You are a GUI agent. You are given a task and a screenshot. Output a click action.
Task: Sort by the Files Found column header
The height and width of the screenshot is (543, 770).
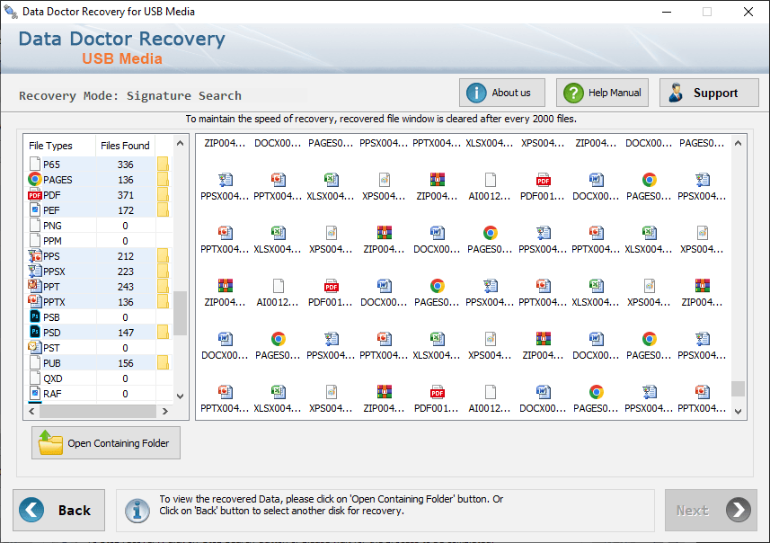[x=125, y=146]
